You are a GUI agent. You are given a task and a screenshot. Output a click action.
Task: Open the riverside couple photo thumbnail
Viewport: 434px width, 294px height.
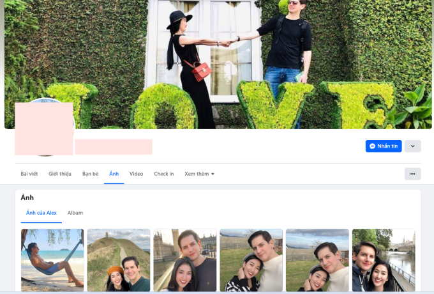tap(383, 259)
